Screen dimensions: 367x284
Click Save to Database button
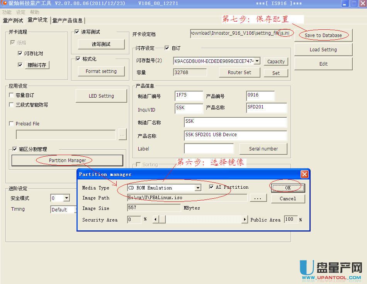323,35
